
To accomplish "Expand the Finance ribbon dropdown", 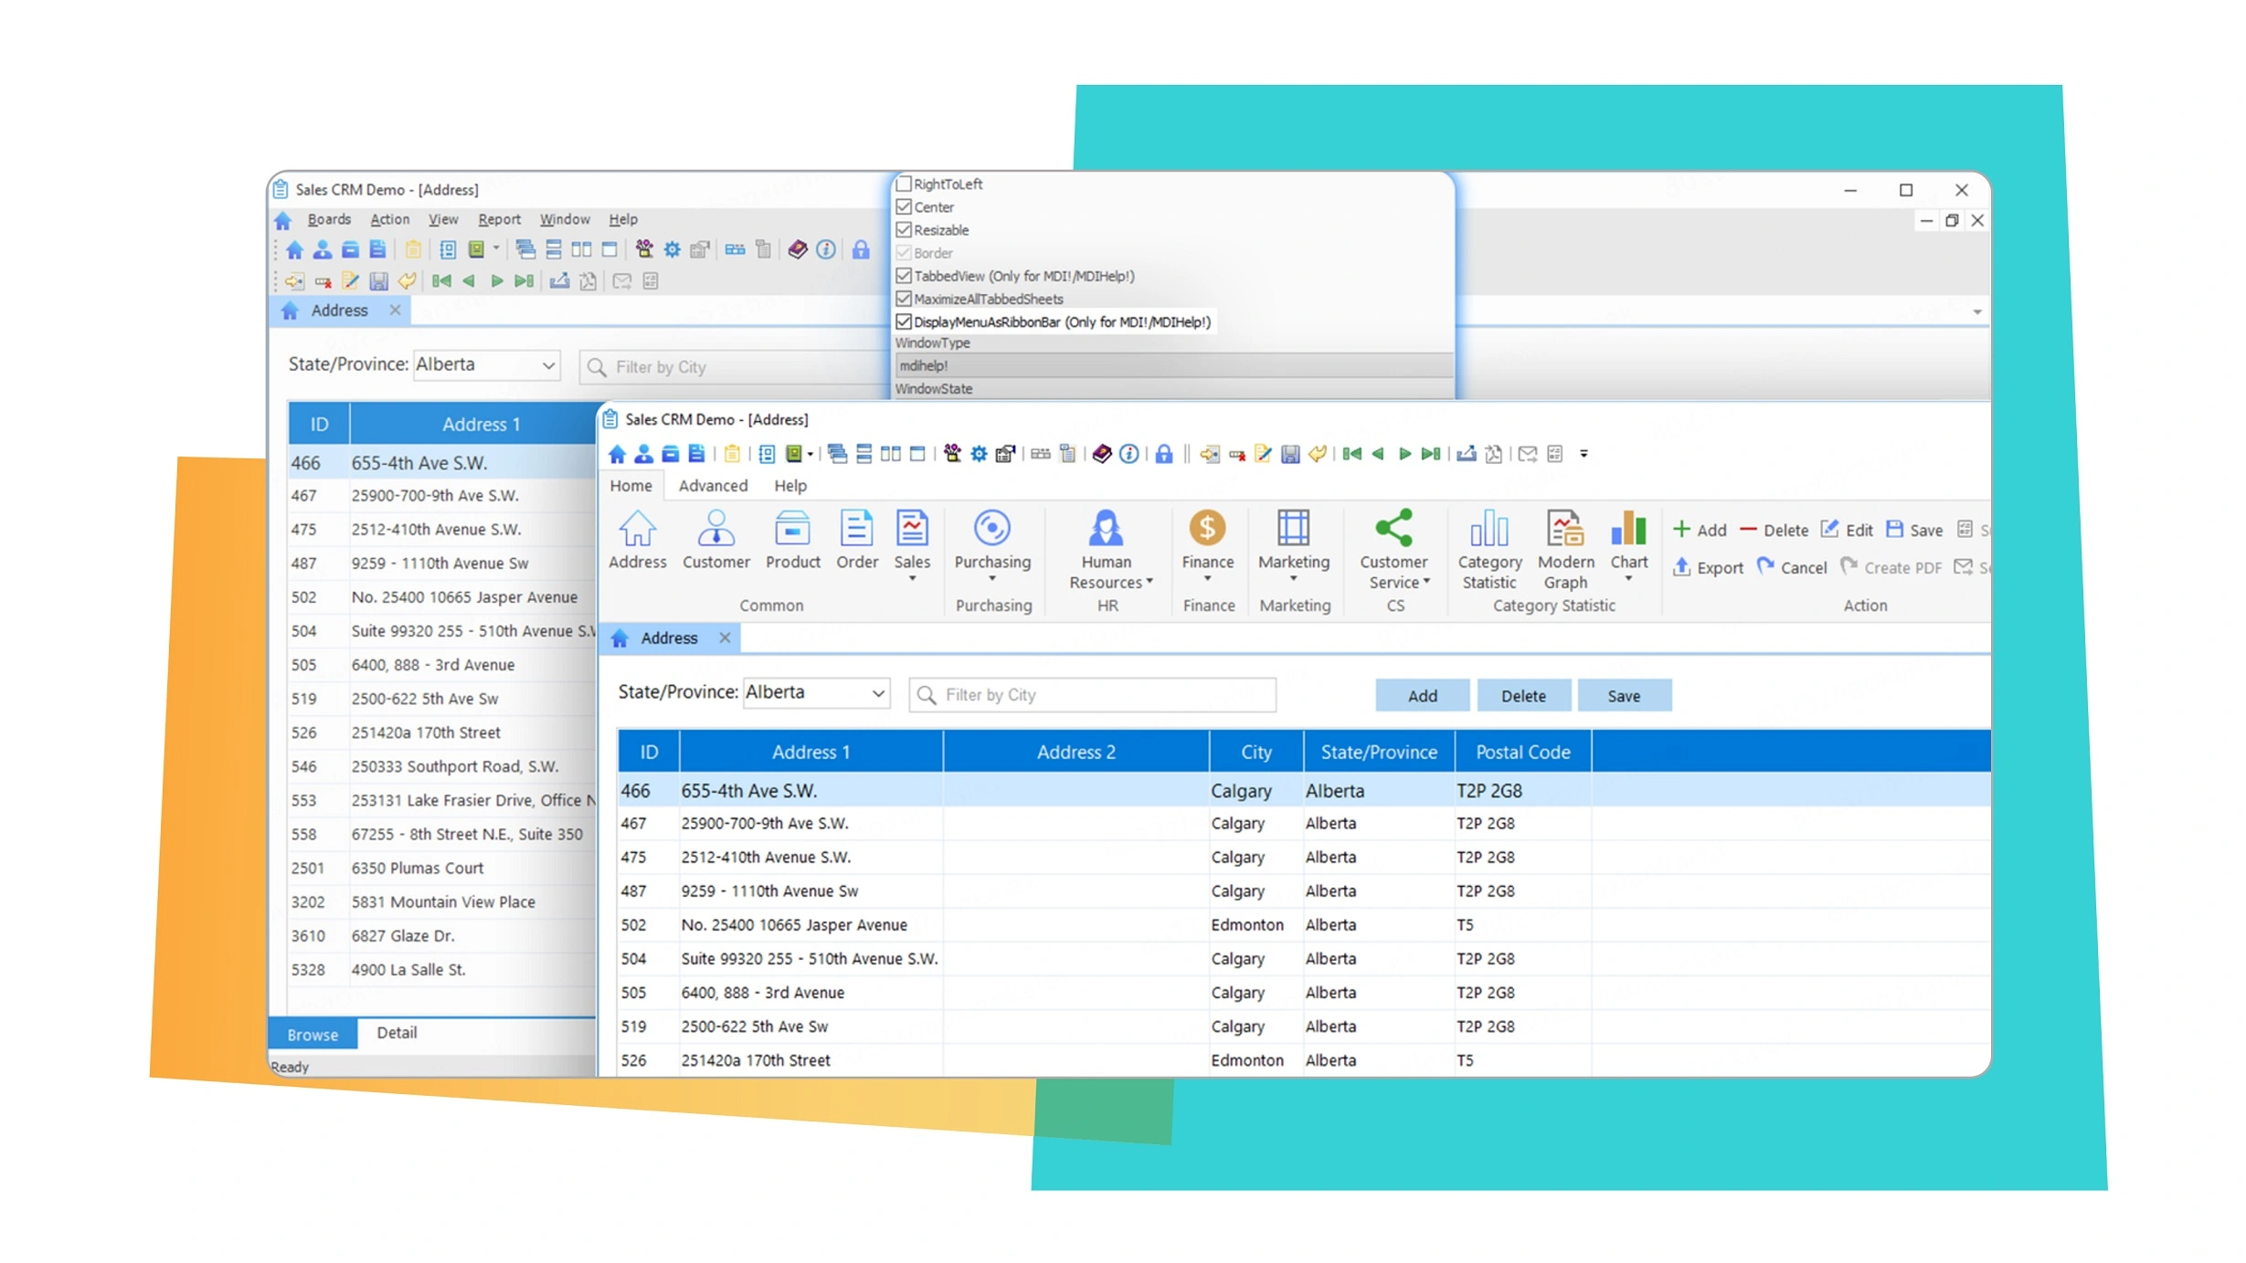I will (1207, 579).
